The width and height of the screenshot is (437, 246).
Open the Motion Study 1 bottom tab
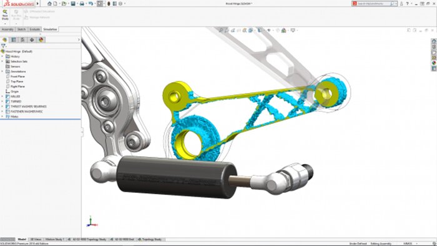point(55,239)
